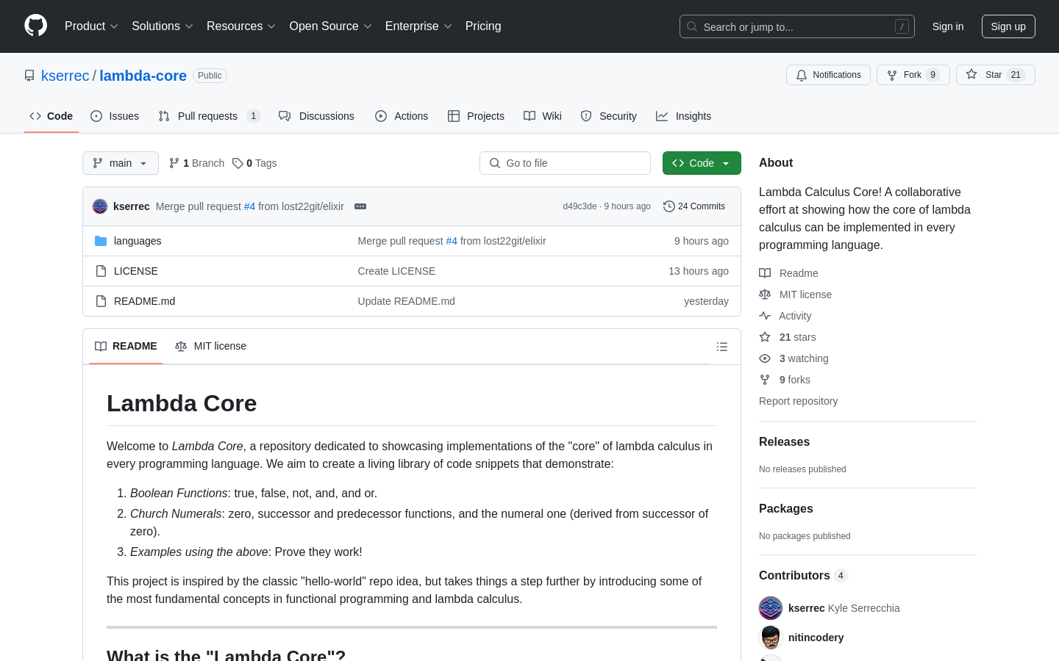Image resolution: width=1059 pixels, height=661 pixels.
Task: View the 24 Commits history
Action: (694, 206)
